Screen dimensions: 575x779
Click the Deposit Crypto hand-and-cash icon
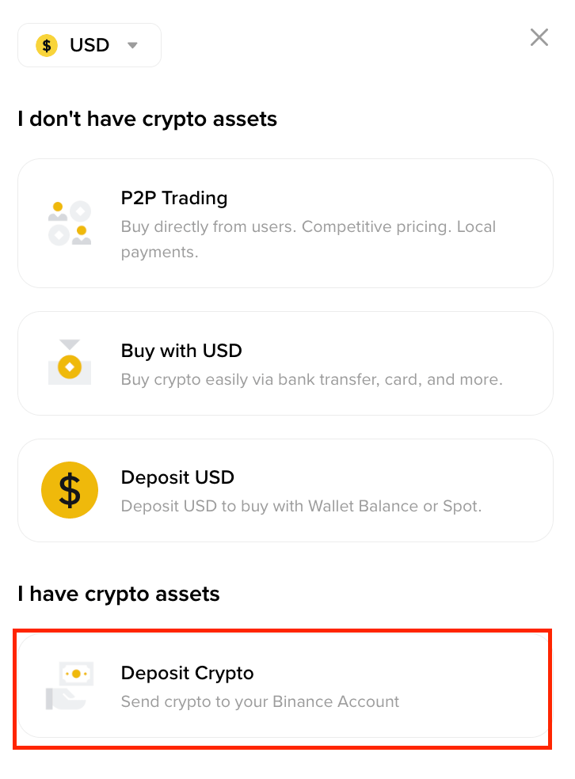tap(70, 686)
